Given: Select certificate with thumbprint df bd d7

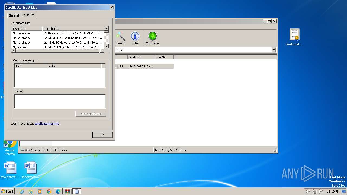Looking at the screenshot, I should (x=58, y=47).
